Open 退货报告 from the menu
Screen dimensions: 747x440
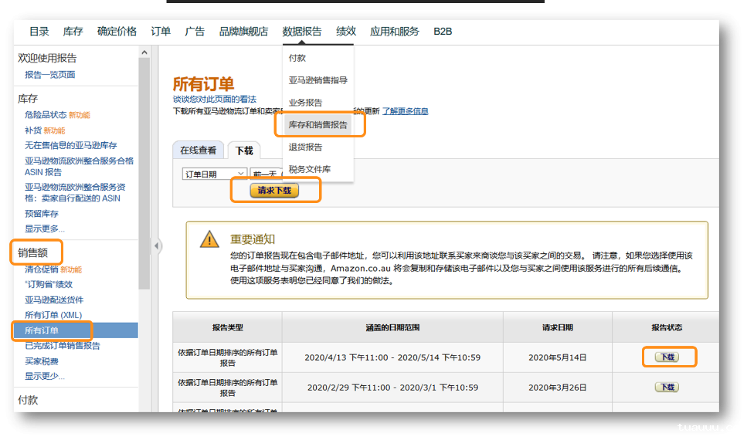pyautogui.click(x=306, y=147)
